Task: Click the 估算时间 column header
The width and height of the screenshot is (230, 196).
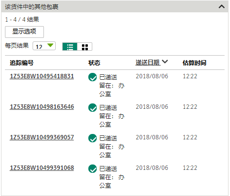Action: coord(194,63)
